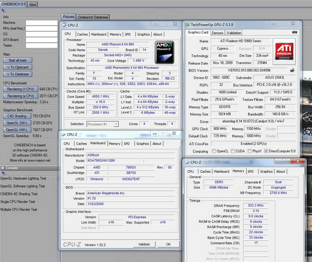Click the AMD Phenom II logo image

(x=165, y=52)
